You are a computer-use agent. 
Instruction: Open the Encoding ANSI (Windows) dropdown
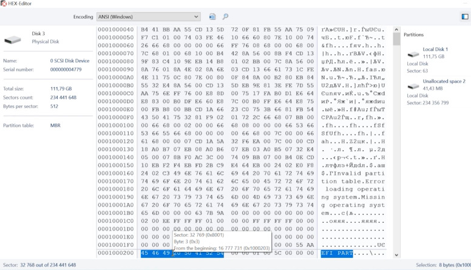coord(148,17)
